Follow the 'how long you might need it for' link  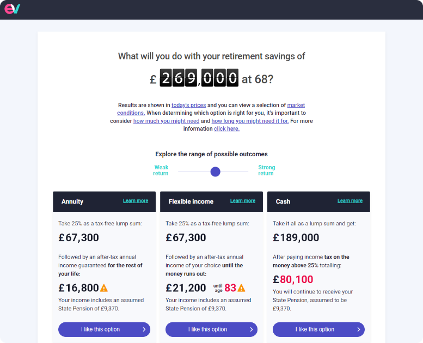tap(250, 121)
